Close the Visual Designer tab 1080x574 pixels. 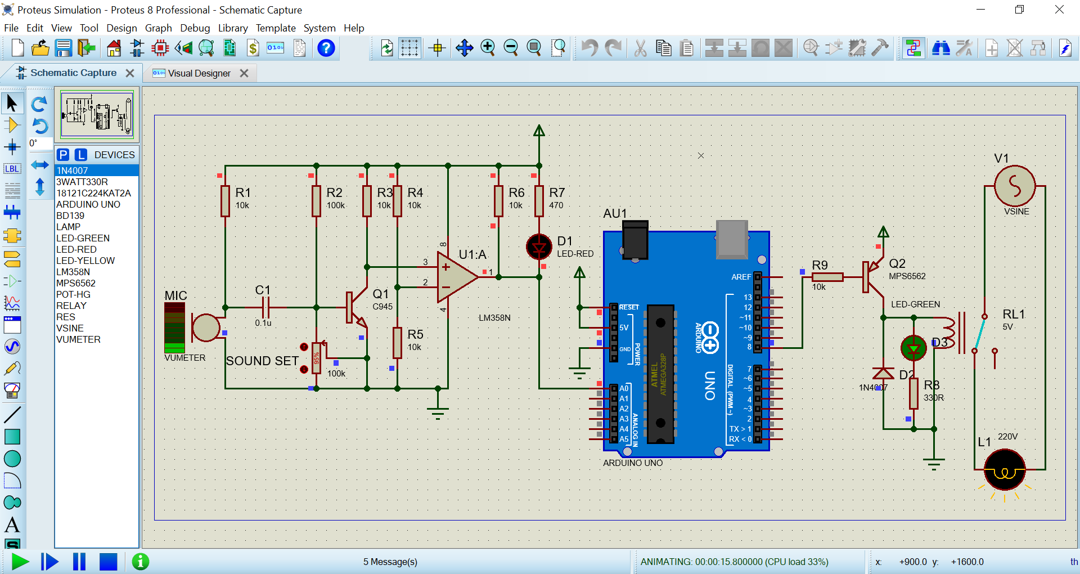(244, 73)
